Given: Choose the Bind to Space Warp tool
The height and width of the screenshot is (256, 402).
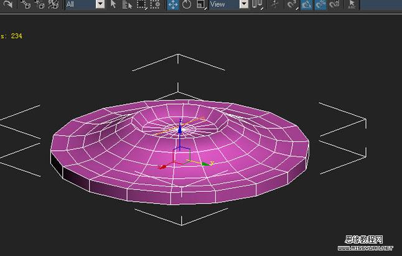Looking at the screenshot, I should pos(54,4).
